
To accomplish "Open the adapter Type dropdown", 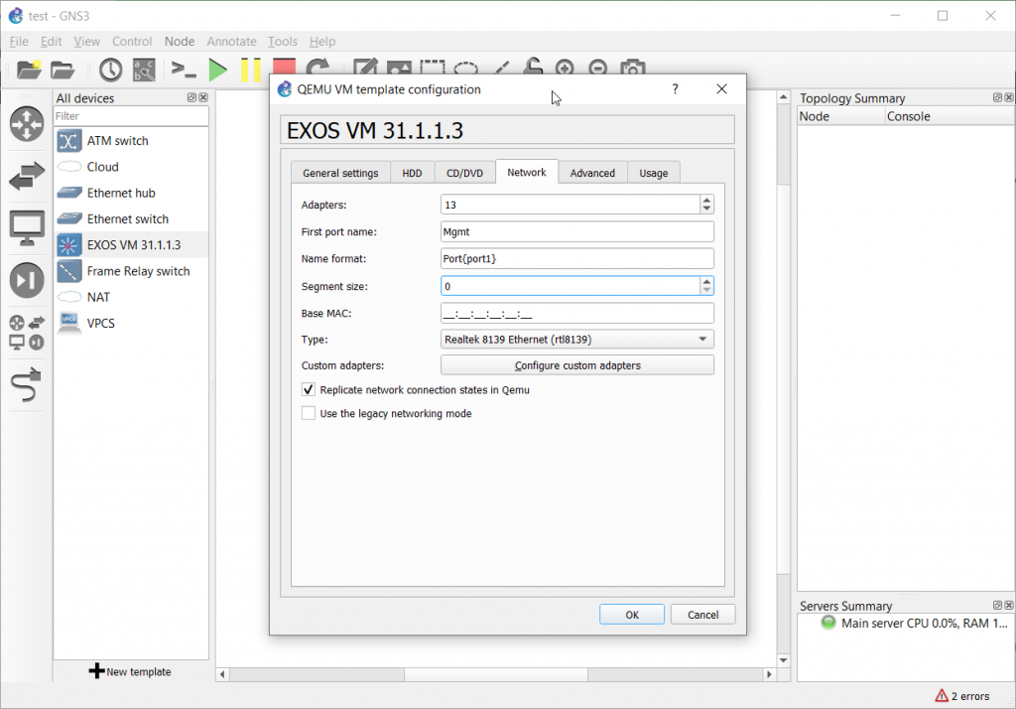I will (577, 340).
